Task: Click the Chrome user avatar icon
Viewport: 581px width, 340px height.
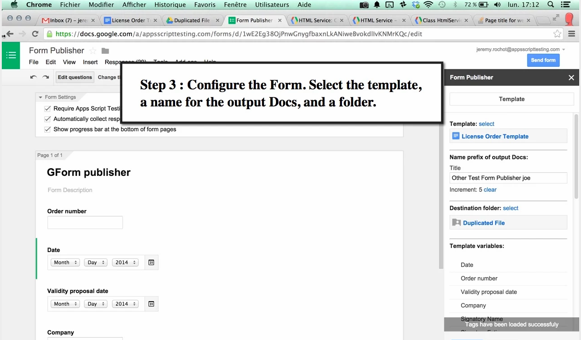Action: click(x=570, y=19)
